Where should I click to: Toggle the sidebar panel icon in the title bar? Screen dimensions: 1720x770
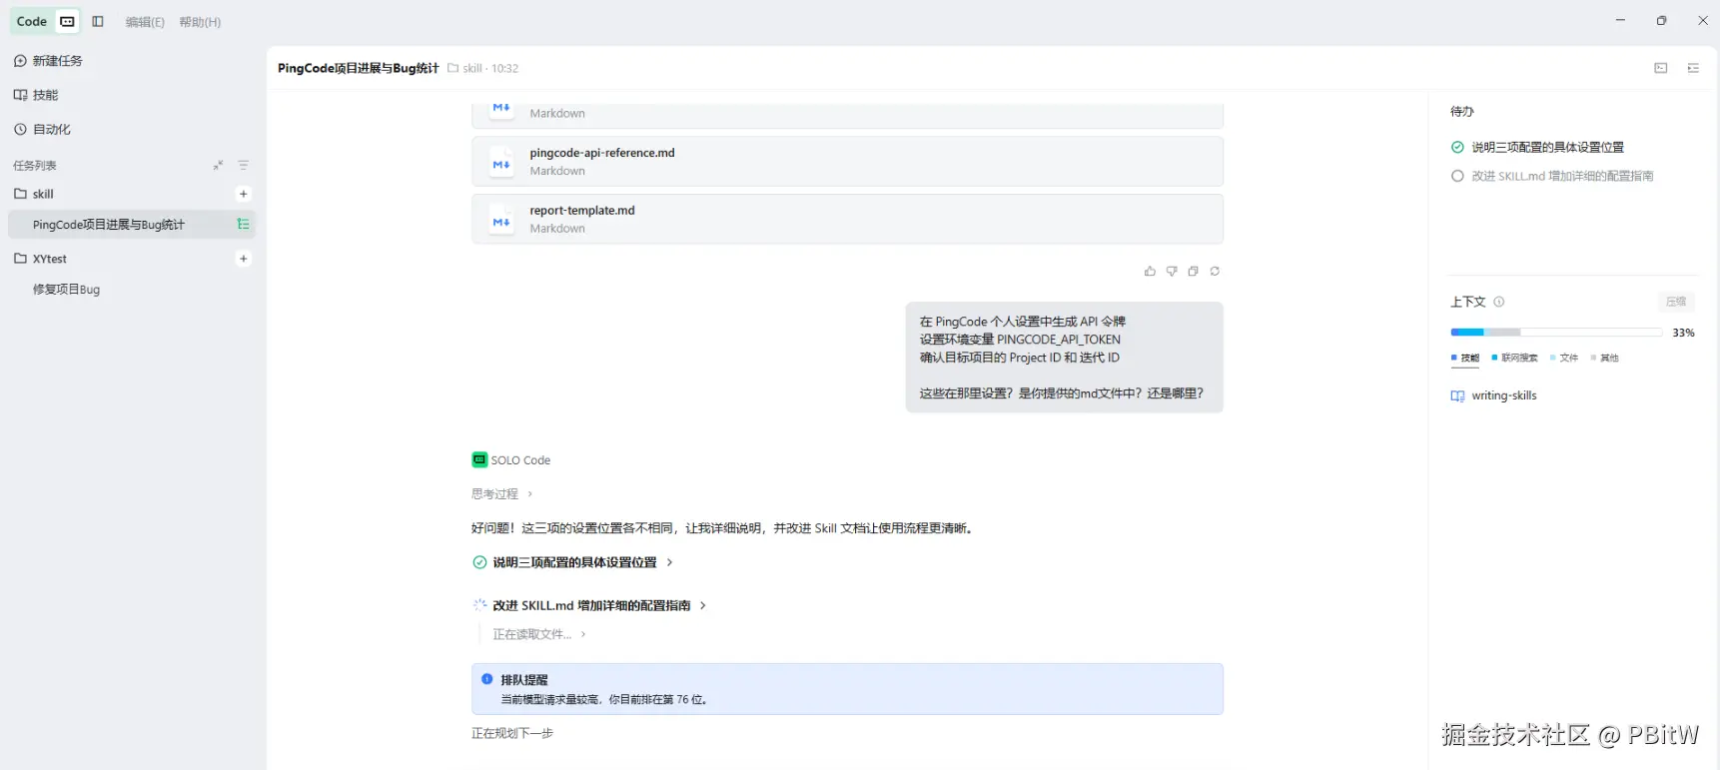coord(98,21)
